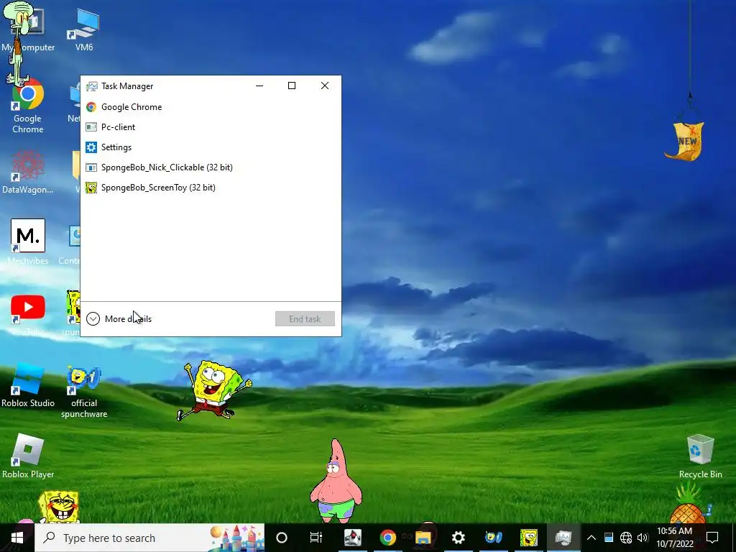Image resolution: width=736 pixels, height=552 pixels.
Task: Maximize the Task Manager window
Action: [x=292, y=86]
